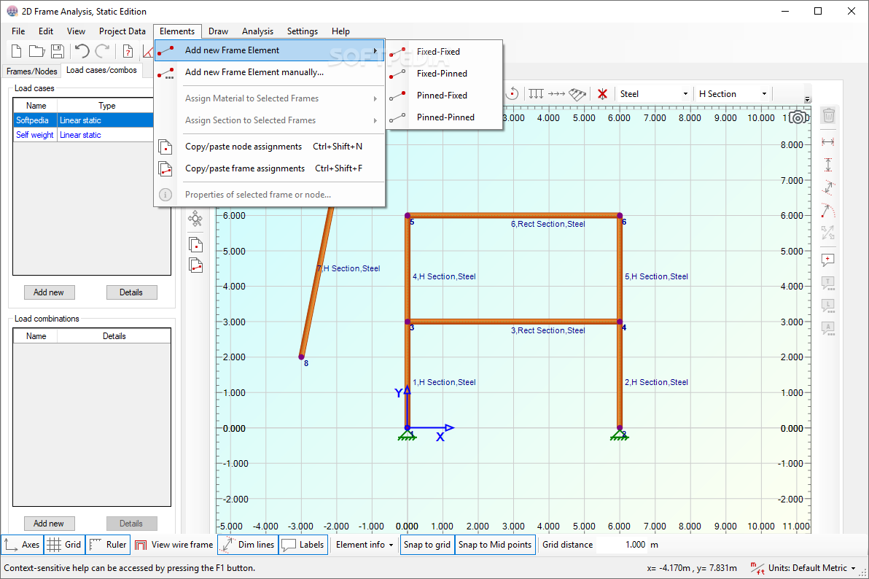Click the toolbar overflow arrow next to H Section

807,100
